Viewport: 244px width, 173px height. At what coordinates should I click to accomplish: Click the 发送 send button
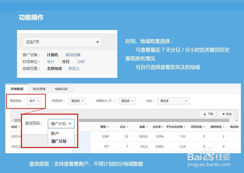[226, 114]
